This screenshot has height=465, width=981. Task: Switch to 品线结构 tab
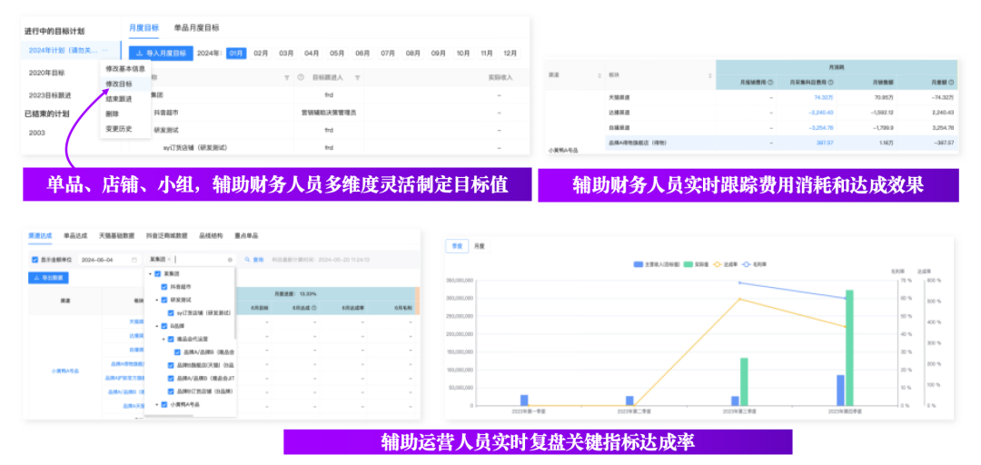[211, 236]
